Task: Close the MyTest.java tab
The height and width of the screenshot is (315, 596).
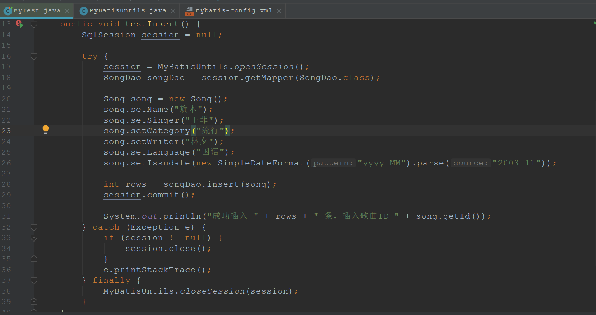Action: 67,11
